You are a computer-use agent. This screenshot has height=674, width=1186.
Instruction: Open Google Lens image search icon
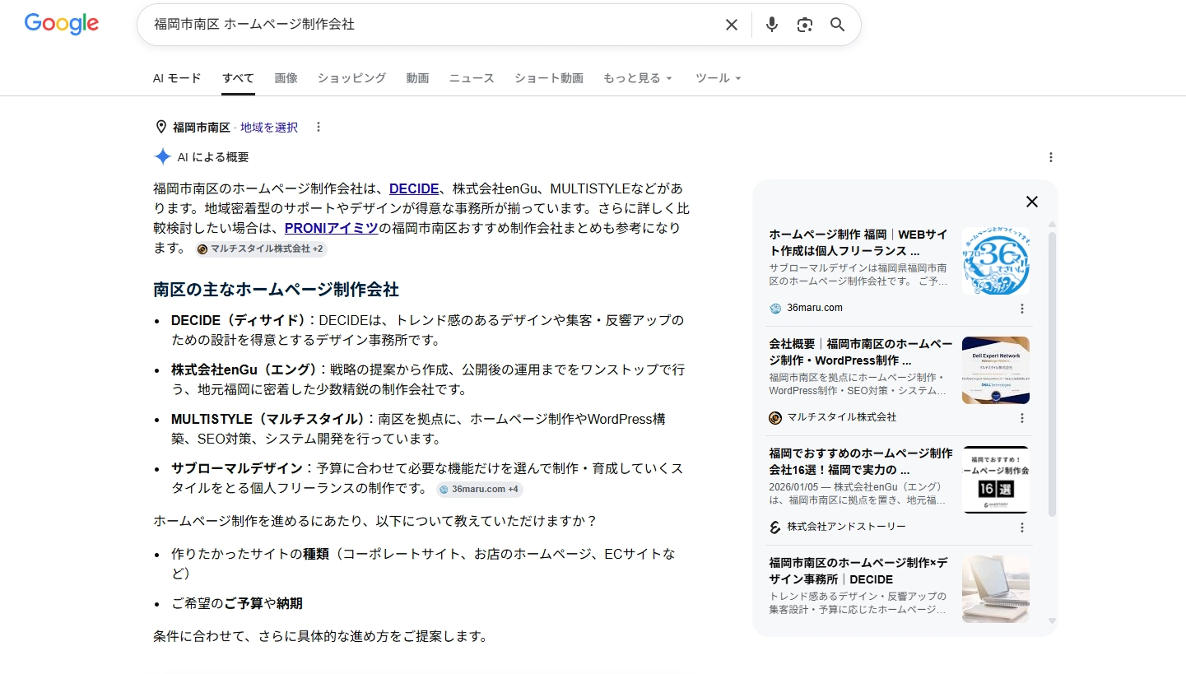(x=804, y=25)
